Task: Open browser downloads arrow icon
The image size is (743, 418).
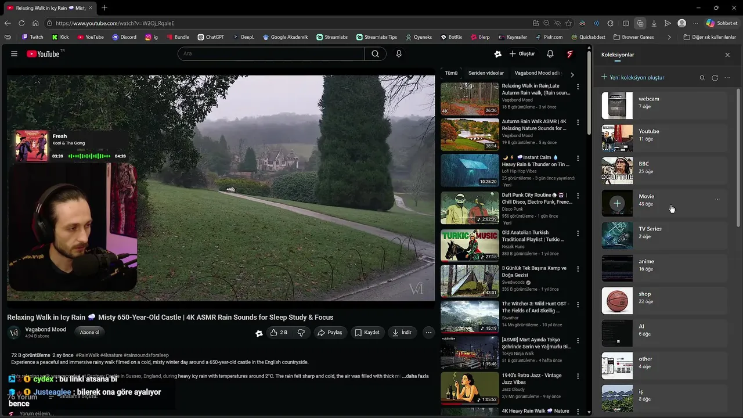Action: click(654, 23)
